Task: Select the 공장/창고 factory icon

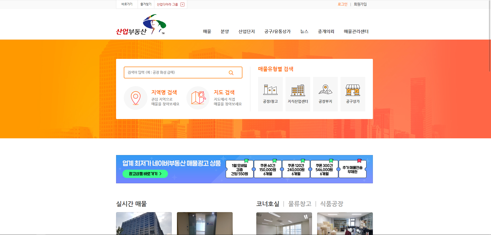Action: 270,90
